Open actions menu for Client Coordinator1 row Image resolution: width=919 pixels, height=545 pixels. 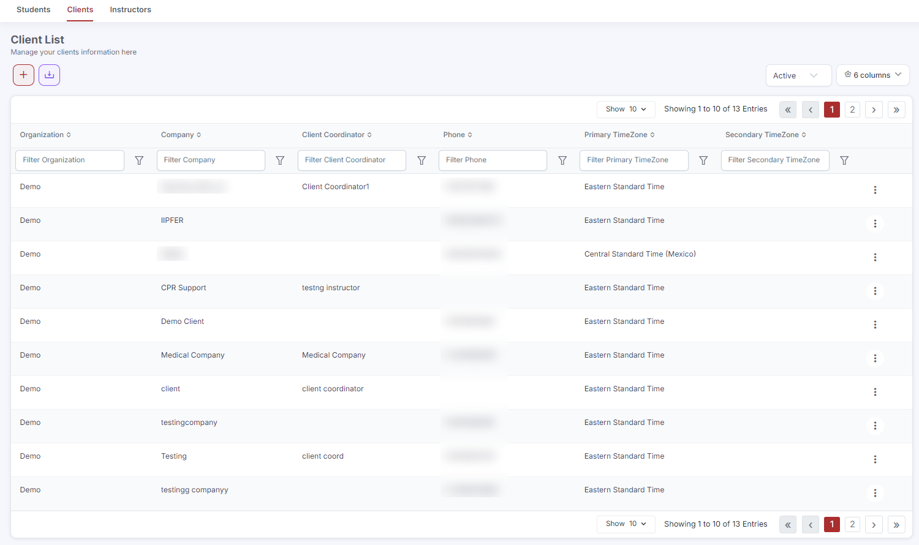click(875, 190)
